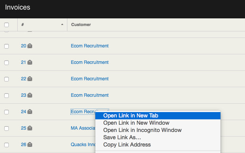The width and height of the screenshot is (245, 153).
Task: Click the sent-mail icon beside invoice 24
Action: point(30,112)
